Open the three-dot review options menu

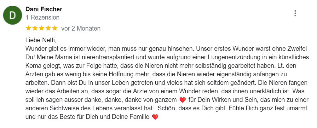click(295, 13)
